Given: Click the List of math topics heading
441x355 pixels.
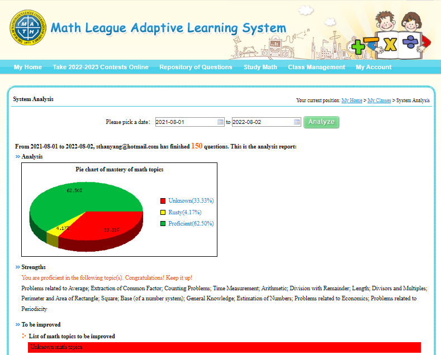Looking at the screenshot, I should 72,336.
